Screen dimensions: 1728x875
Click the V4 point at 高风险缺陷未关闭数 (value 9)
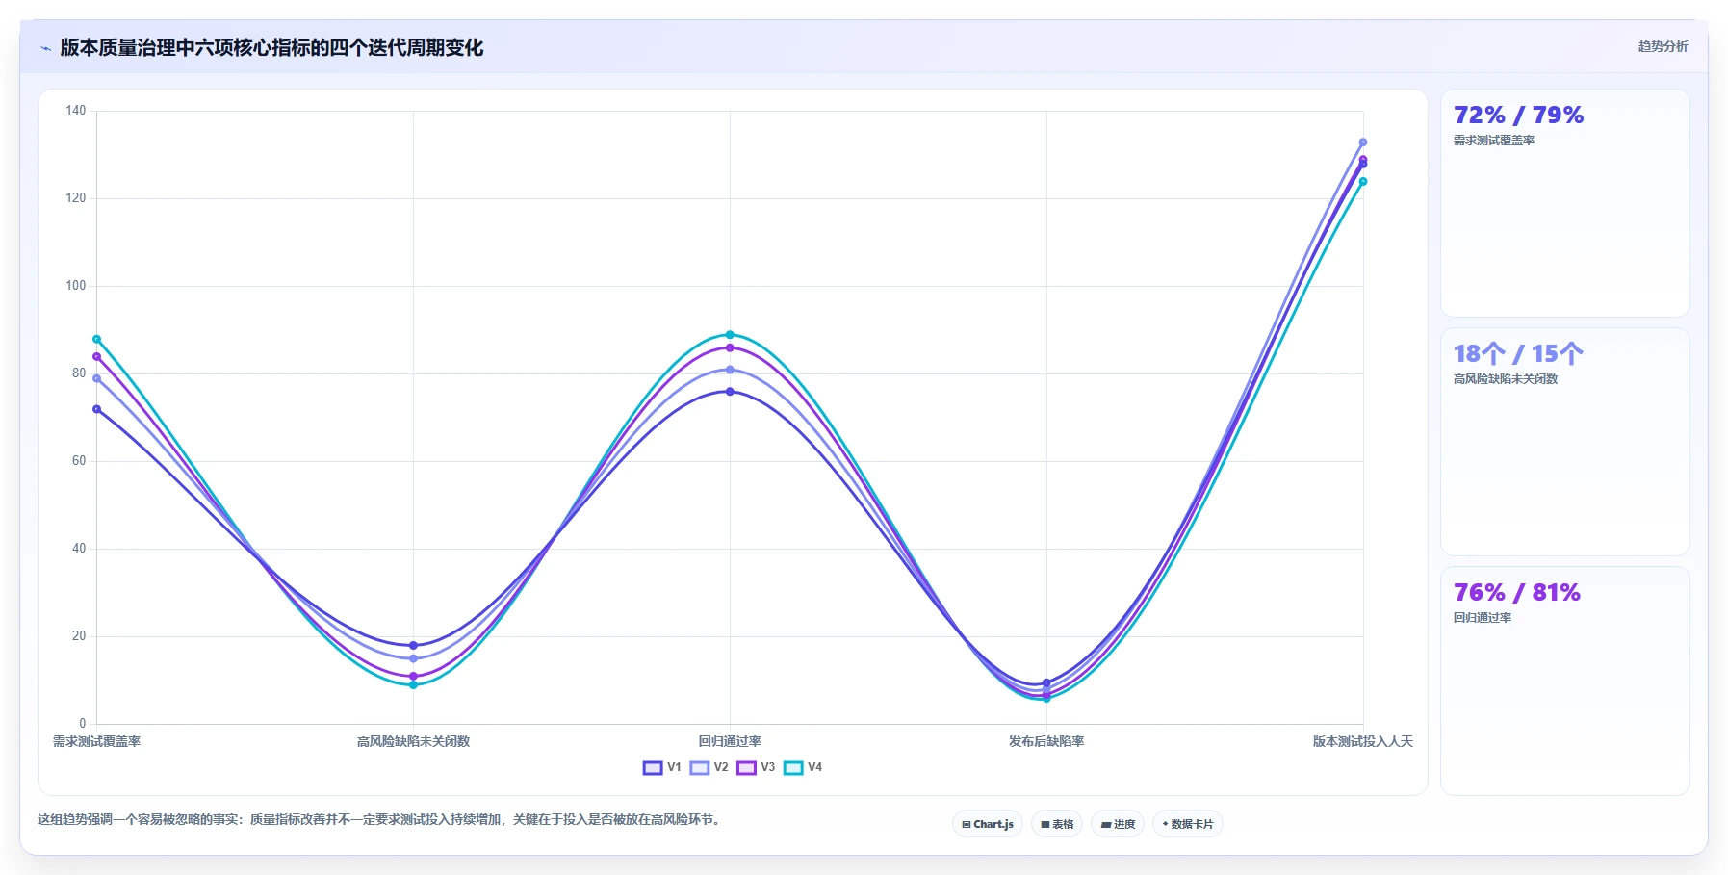(413, 684)
